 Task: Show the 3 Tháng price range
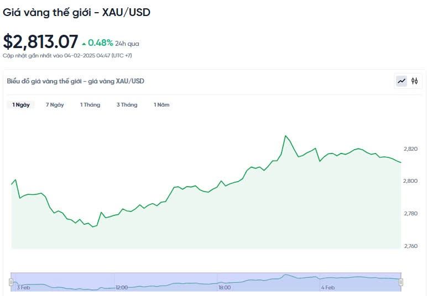(x=127, y=105)
